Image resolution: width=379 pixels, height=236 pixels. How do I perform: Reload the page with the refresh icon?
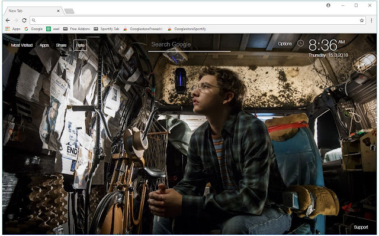24,21
